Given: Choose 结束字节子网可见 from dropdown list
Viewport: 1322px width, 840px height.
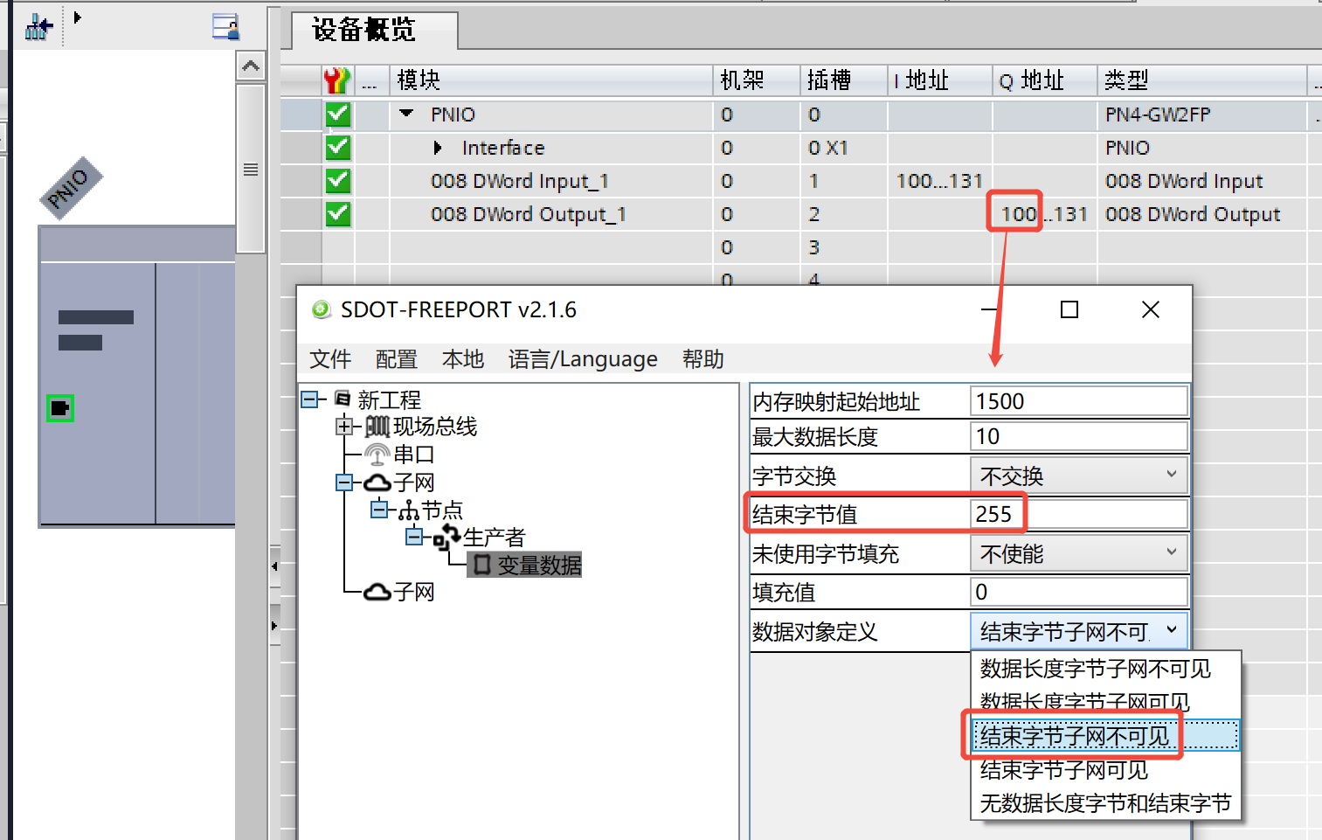Looking at the screenshot, I should 1063,770.
